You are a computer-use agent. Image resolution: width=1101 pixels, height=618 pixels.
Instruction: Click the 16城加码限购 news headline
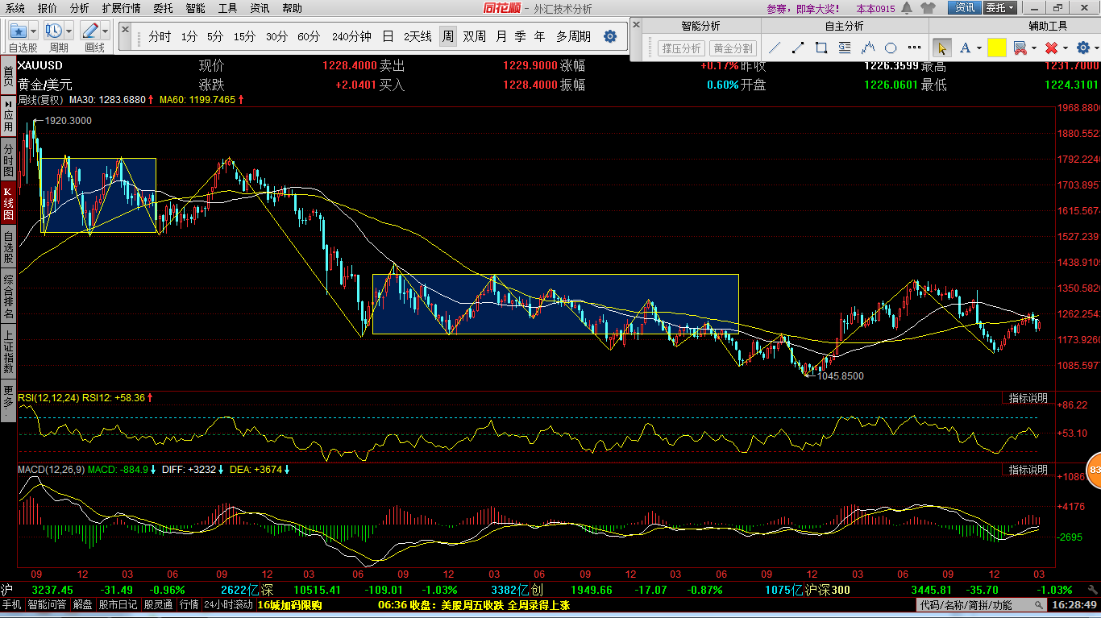tap(289, 604)
